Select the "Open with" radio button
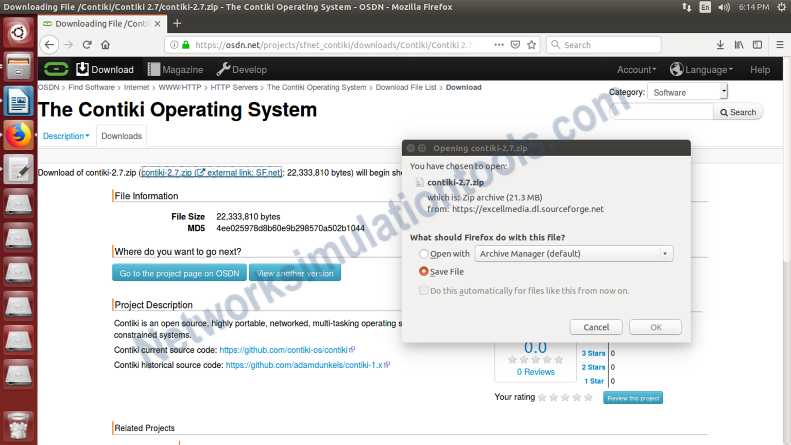This screenshot has height=445, width=791. 424,254
